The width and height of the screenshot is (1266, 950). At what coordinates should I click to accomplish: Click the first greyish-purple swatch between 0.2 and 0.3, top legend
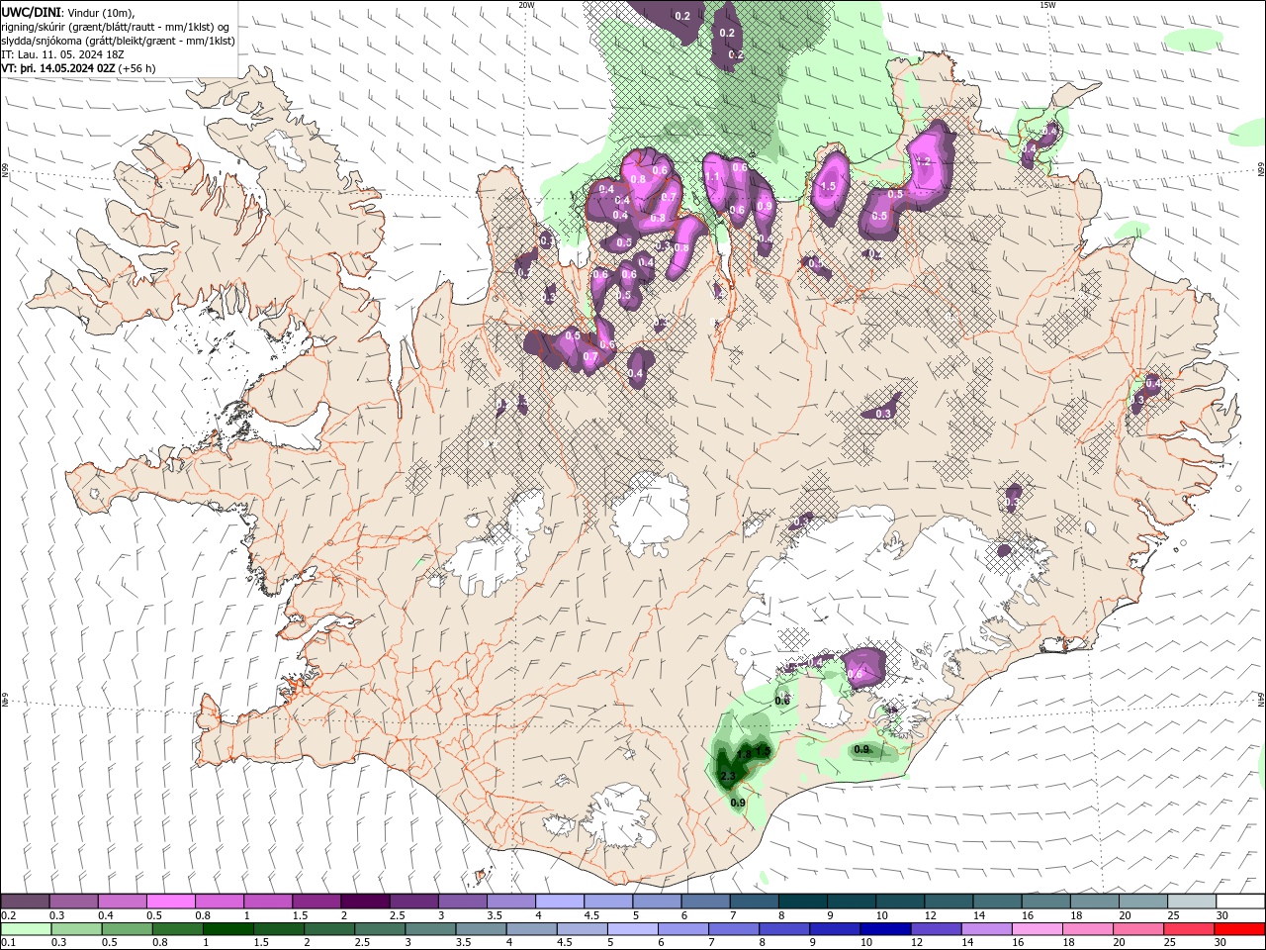point(25,902)
